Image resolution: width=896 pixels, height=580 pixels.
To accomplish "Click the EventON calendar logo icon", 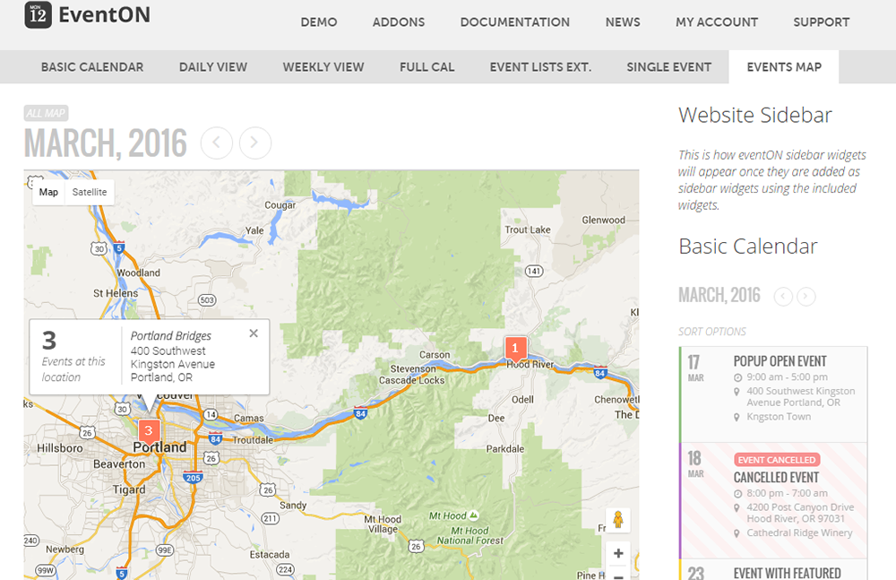I will point(38,14).
